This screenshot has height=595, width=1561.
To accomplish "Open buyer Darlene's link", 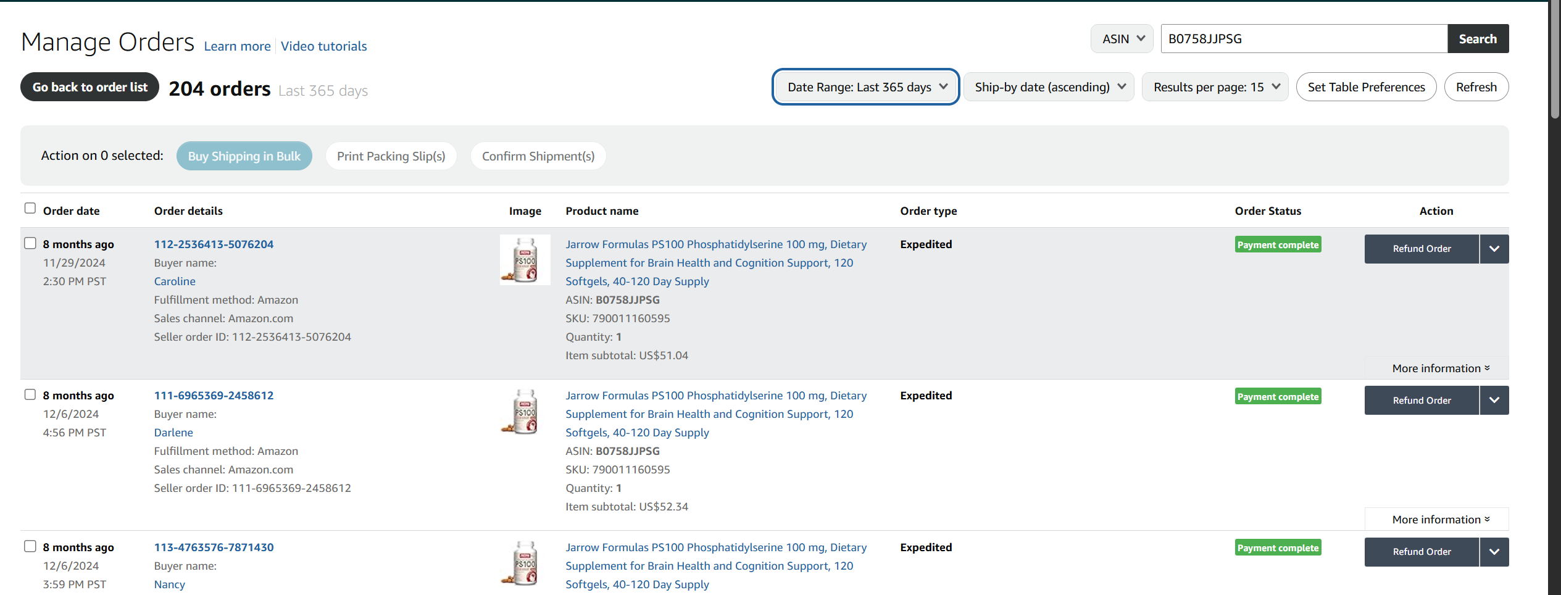I will coord(173,433).
